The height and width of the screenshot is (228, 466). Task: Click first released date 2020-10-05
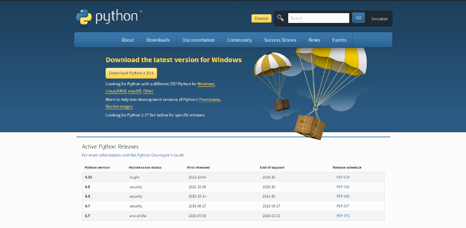tap(197, 187)
